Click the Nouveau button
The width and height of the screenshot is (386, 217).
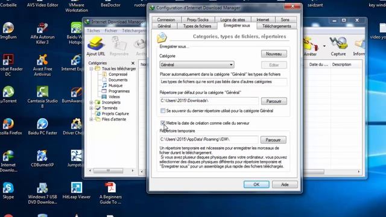pyautogui.click(x=274, y=54)
